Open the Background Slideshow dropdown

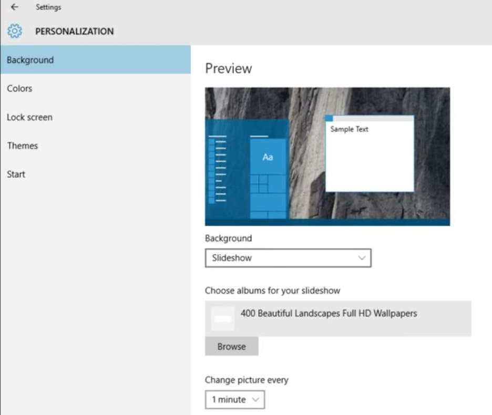point(288,258)
